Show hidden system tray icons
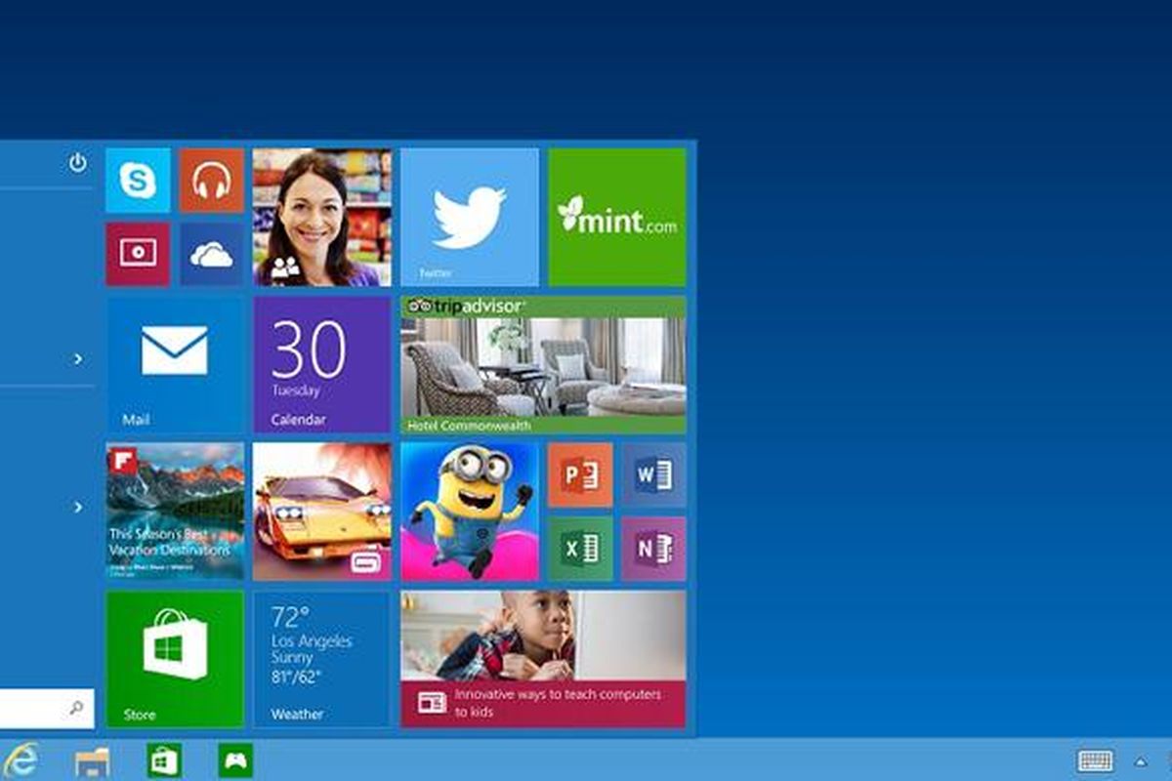The height and width of the screenshot is (781, 1172). 1140,761
